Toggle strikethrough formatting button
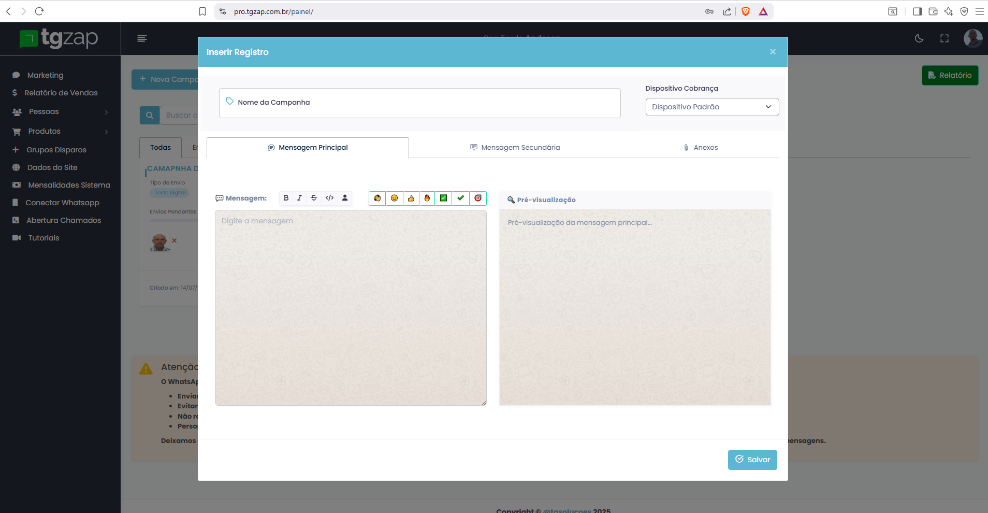 pos(314,198)
